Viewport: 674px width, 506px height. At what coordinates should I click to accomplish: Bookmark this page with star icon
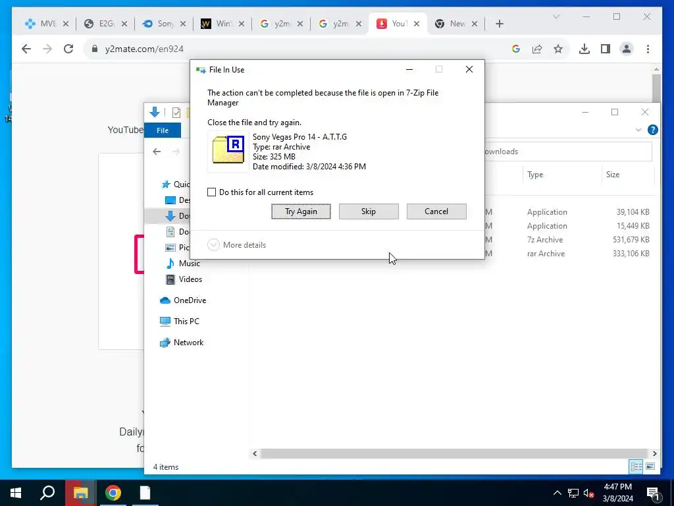[558, 49]
